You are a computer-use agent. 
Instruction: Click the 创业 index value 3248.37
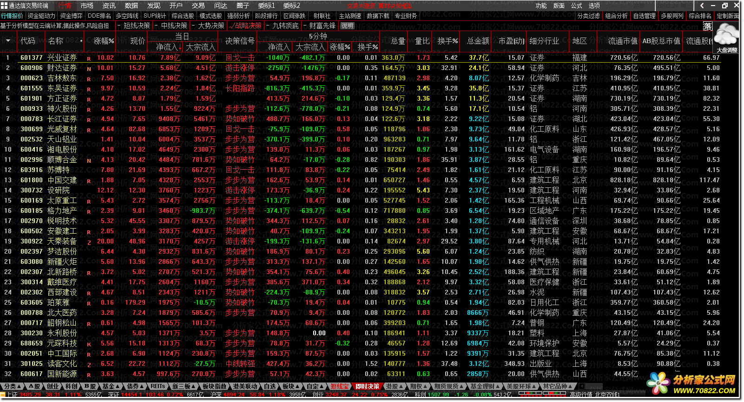point(336,395)
